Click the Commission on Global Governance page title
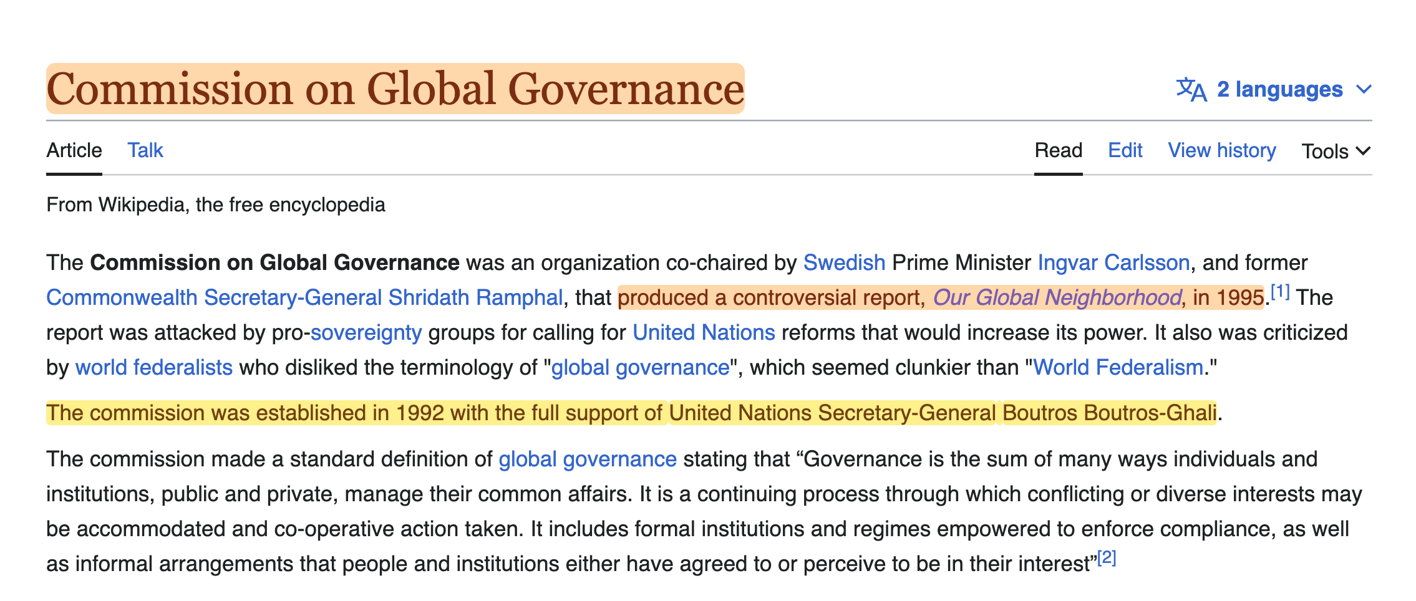Screen dimensions: 1416x601 [395, 89]
